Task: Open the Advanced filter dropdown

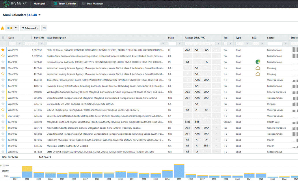Action: tap(30, 28)
